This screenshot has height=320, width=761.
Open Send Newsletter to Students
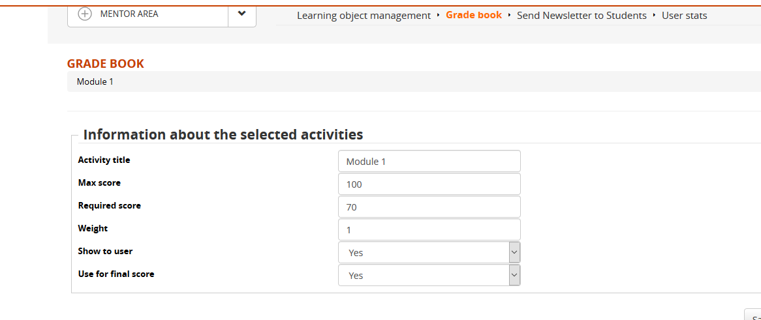[x=582, y=16]
